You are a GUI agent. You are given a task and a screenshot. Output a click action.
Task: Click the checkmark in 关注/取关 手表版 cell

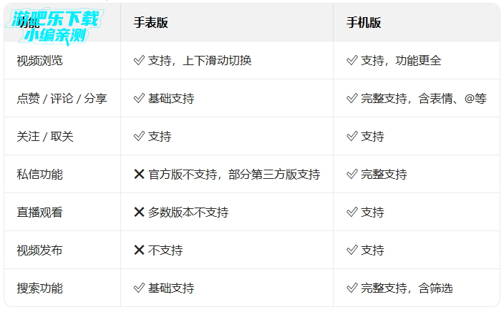139,137
